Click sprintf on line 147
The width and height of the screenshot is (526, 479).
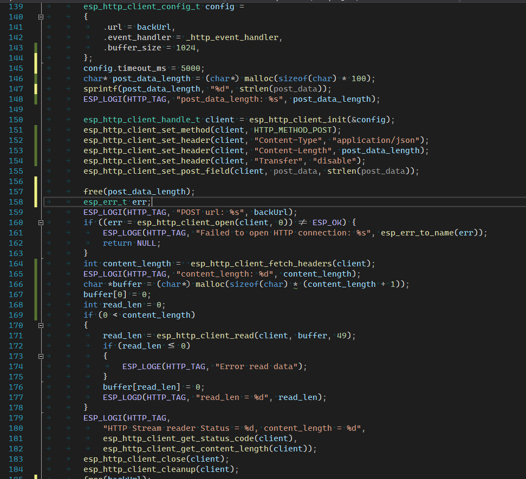click(100, 89)
